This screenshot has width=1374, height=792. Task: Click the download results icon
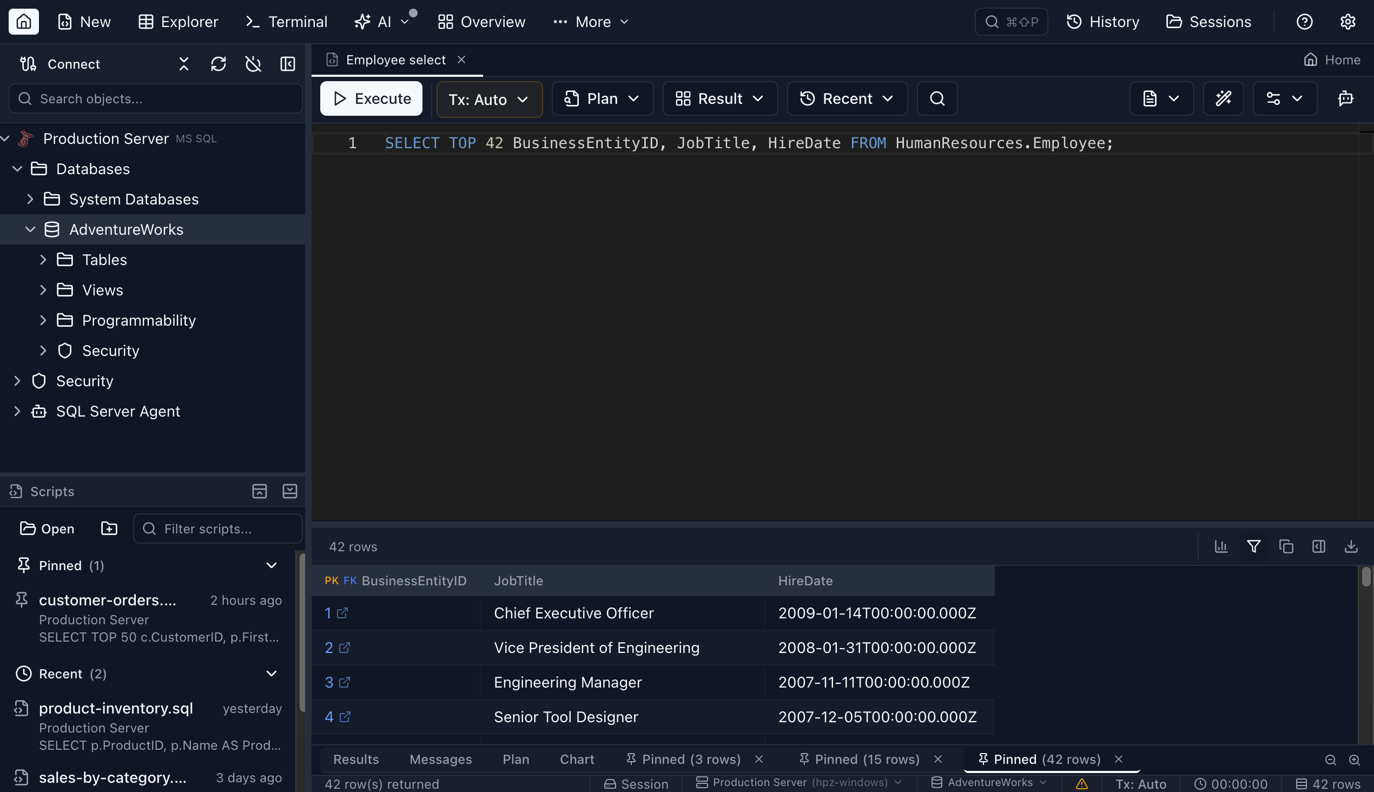(x=1351, y=547)
